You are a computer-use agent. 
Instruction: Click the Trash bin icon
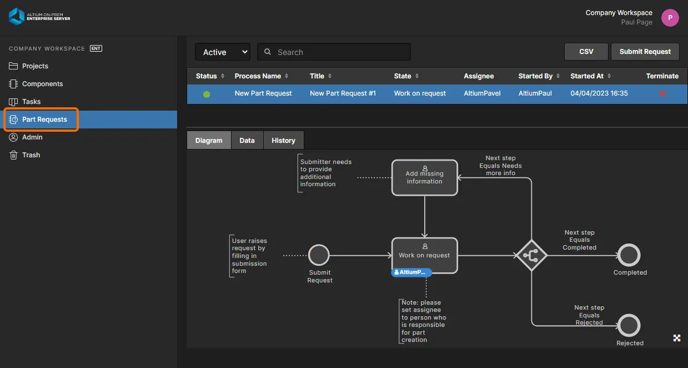[x=14, y=155]
